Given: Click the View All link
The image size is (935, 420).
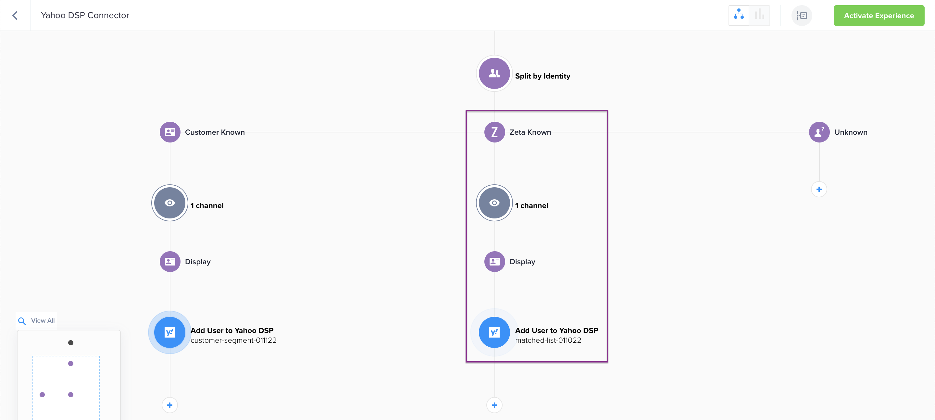Looking at the screenshot, I should pyautogui.click(x=43, y=321).
